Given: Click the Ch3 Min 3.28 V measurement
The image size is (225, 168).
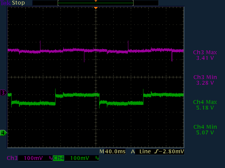Looking at the screenshot, I should tap(204, 80).
